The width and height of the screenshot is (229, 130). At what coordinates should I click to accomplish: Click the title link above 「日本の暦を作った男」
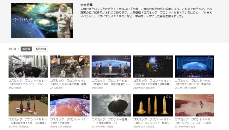tap(28, 119)
